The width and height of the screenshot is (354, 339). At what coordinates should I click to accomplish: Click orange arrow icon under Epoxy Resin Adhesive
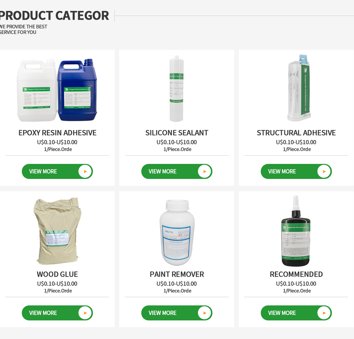[85, 172]
